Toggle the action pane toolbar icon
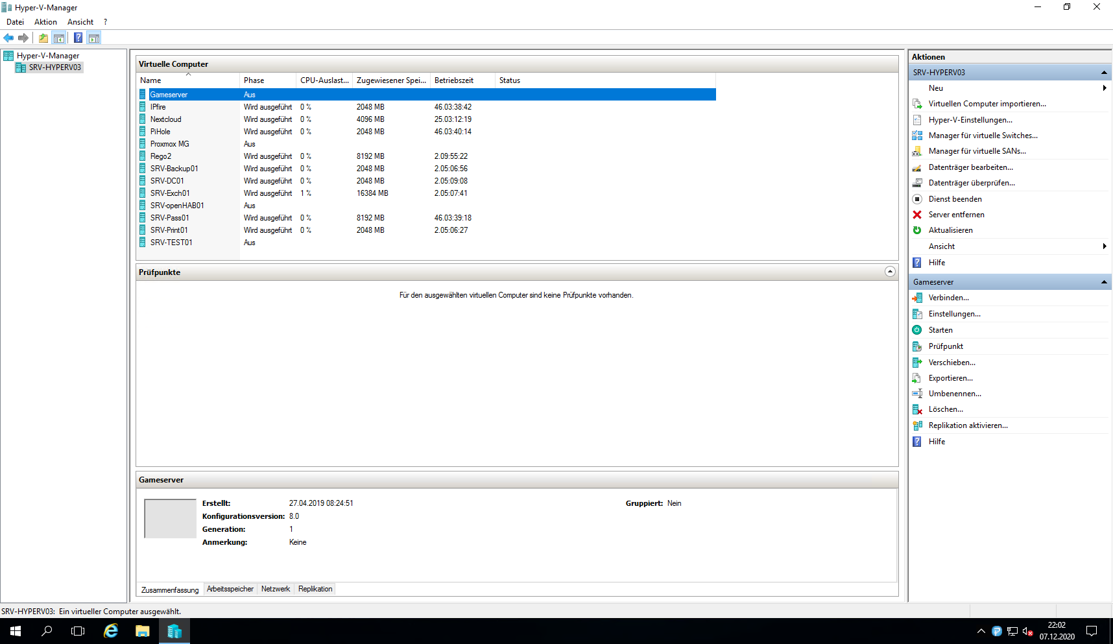Viewport: 1113px width, 644px height. (x=94, y=38)
